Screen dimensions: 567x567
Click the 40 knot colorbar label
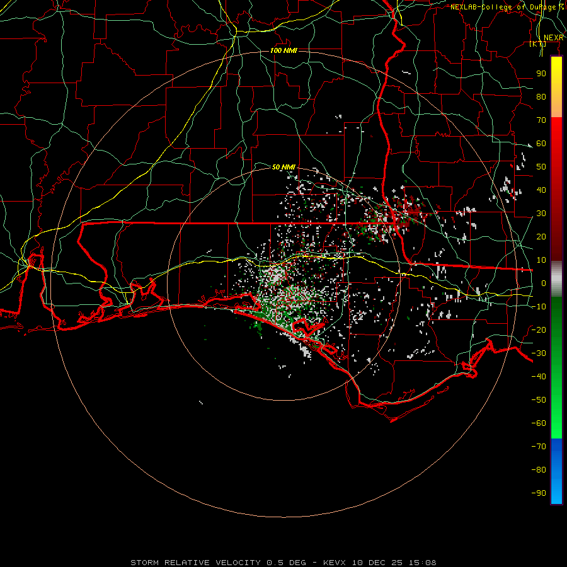point(541,190)
